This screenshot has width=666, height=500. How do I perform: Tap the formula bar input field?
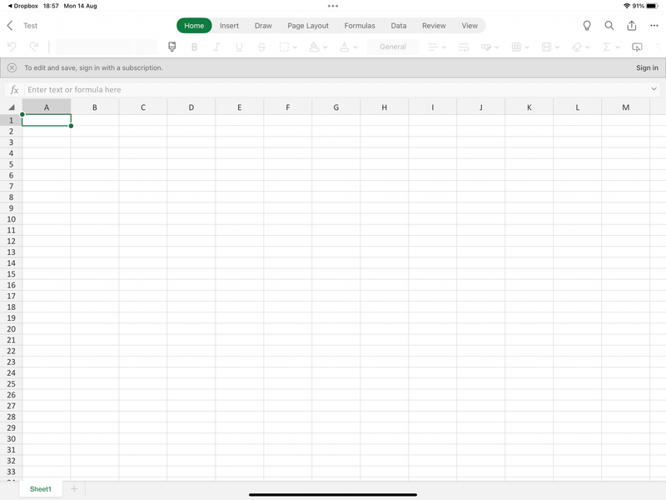coord(335,90)
